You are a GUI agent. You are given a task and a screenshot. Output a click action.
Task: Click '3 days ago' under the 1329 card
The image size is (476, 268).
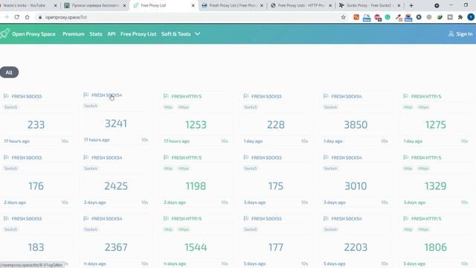point(414,202)
